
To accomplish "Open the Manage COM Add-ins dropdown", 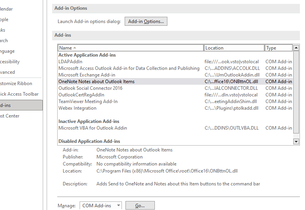I will coord(101,206).
